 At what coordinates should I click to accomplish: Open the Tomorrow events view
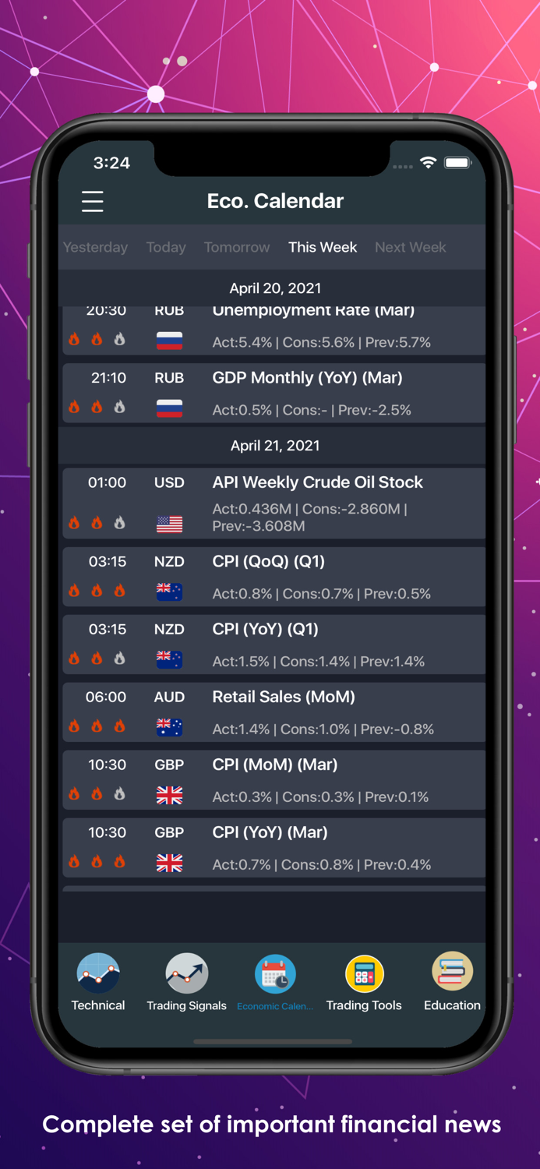click(237, 247)
